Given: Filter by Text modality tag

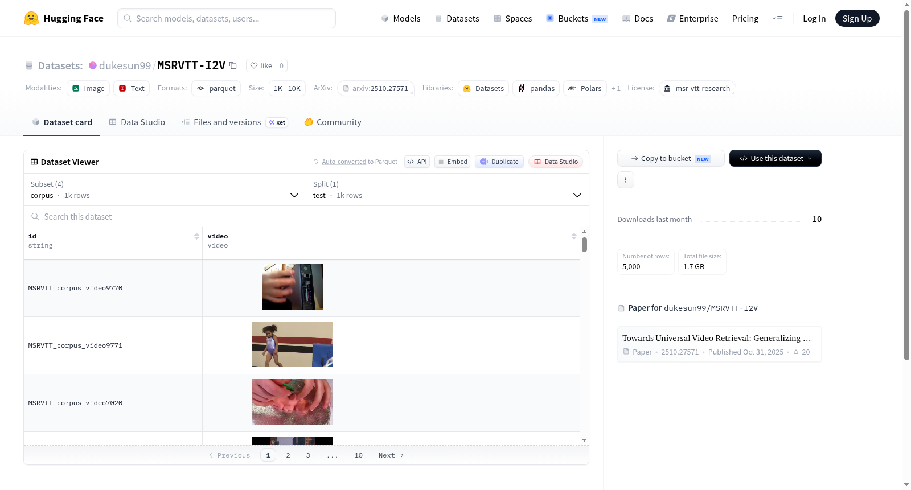Looking at the screenshot, I should [132, 88].
